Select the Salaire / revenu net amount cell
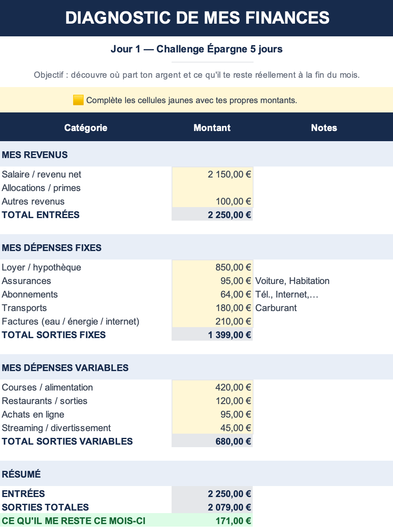Screen dimensions: 393x530 (212, 174)
